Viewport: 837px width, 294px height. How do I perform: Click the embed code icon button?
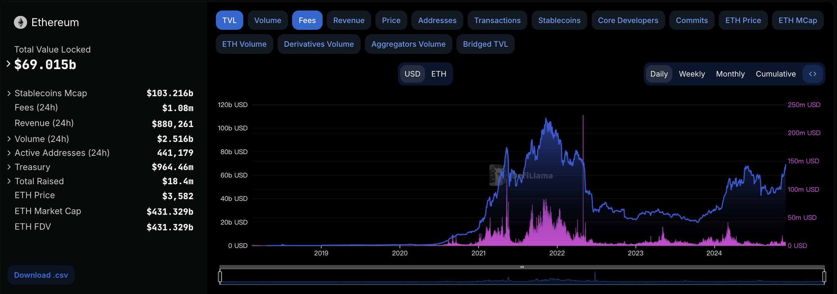point(813,74)
